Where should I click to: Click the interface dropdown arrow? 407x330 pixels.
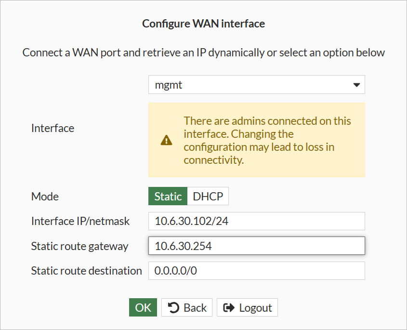point(356,85)
